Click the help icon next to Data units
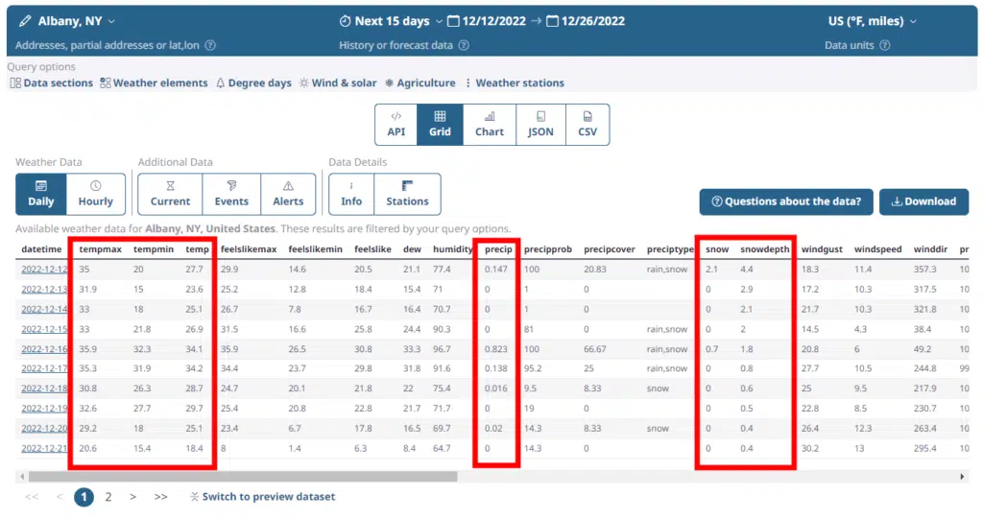The width and height of the screenshot is (983, 518). tap(885, 45)
